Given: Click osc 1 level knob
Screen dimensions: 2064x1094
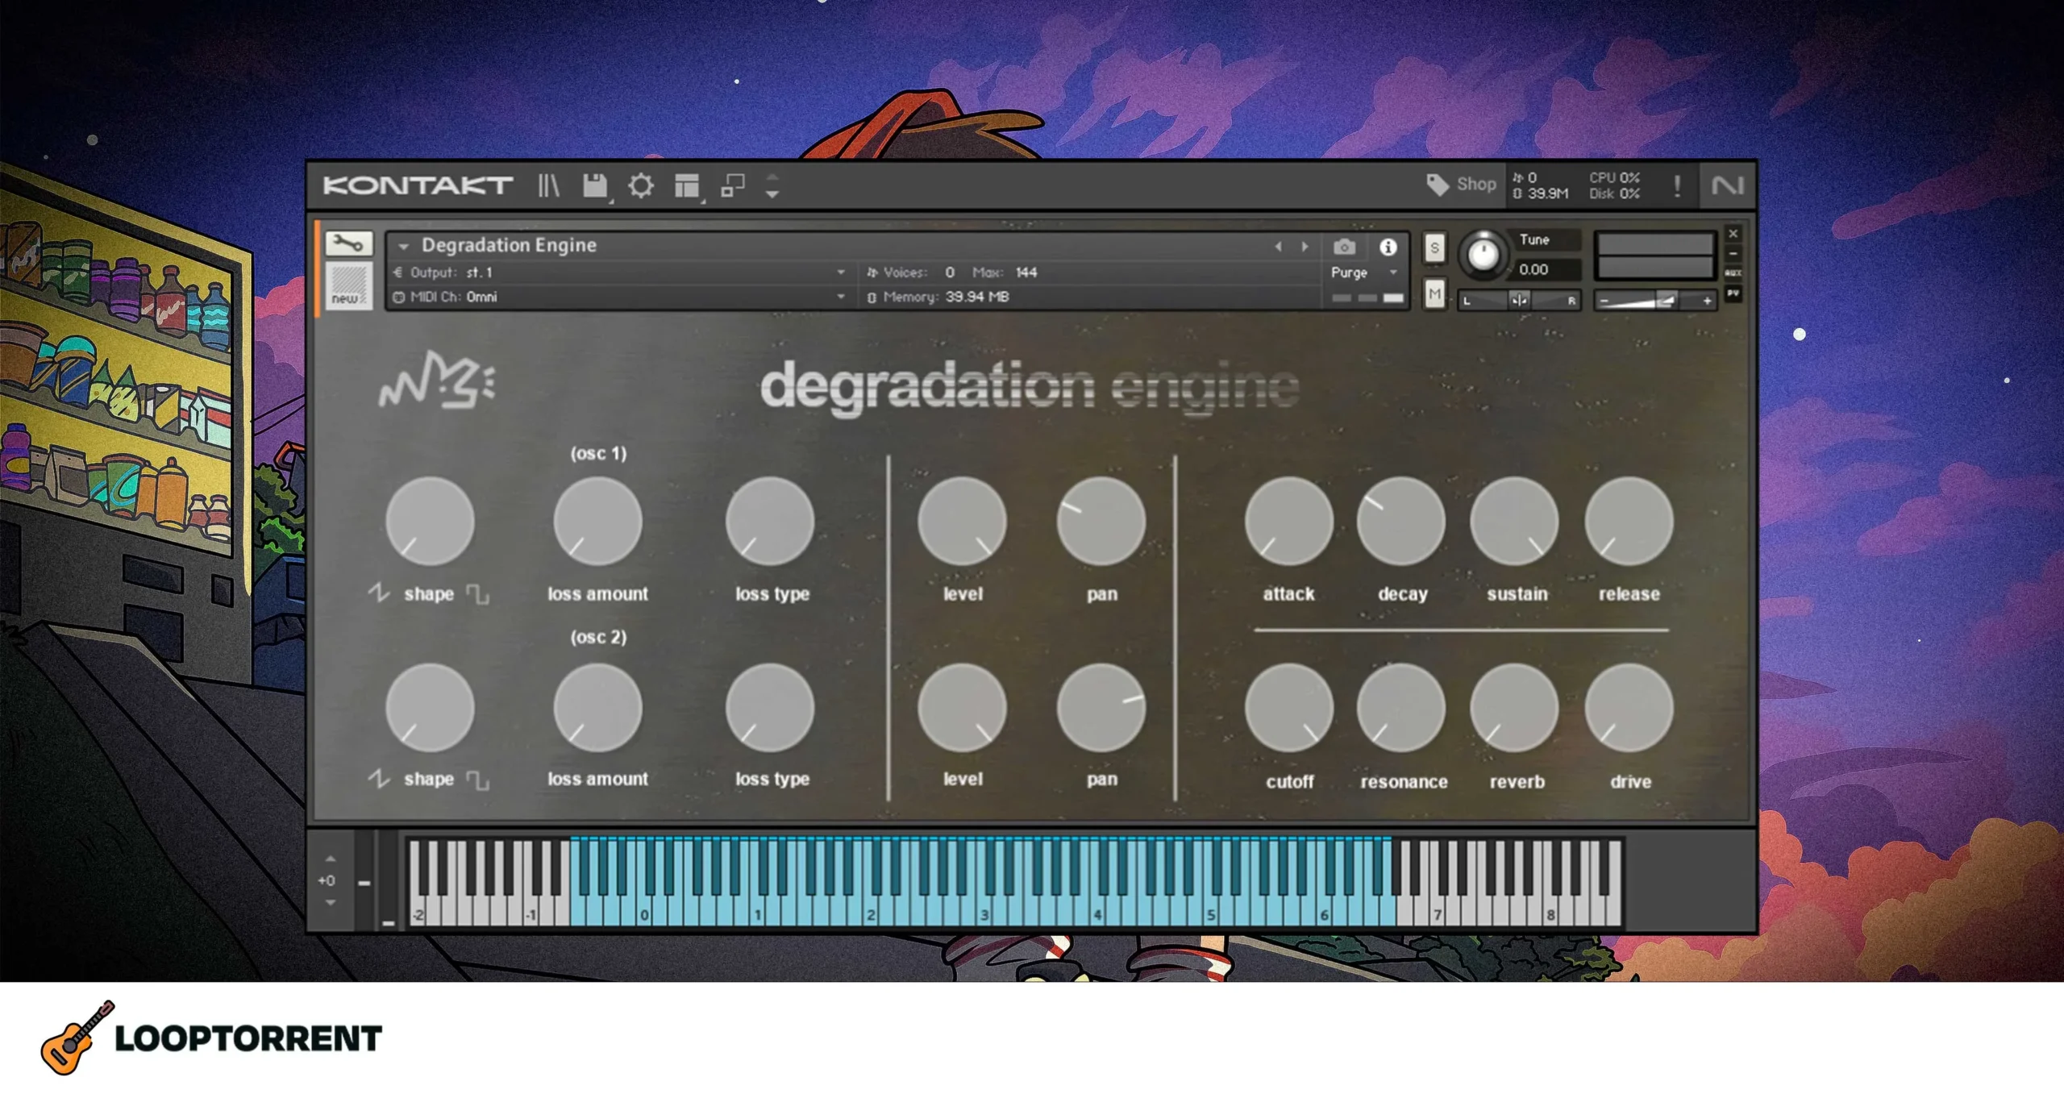Looking at the screenshot, I should pos(962,521).
